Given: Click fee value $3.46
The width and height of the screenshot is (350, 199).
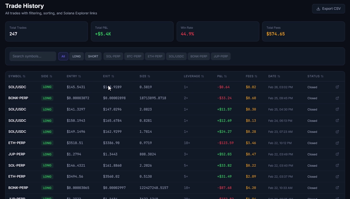Looking at the screenshot, I should (x=251, y=143).
